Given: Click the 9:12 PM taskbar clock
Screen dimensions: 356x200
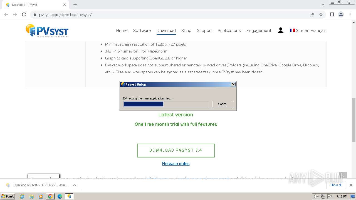Looking at the screenshot, I should [x=342, y=196].
